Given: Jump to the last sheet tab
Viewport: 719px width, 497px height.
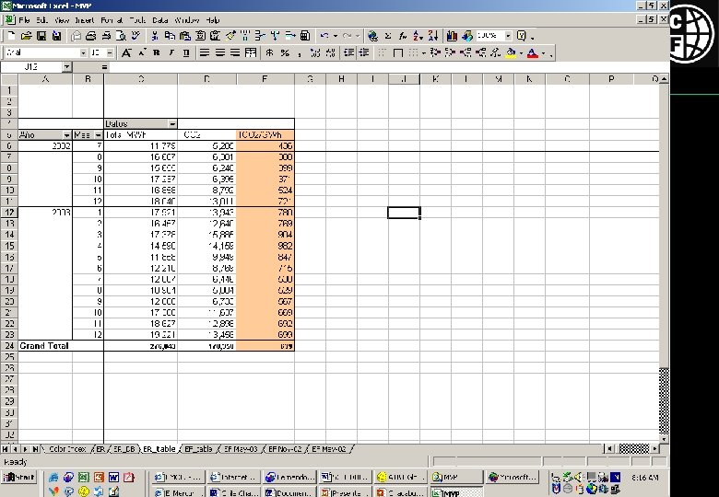Looking at the screenshot, I should (x=35, y=449).
